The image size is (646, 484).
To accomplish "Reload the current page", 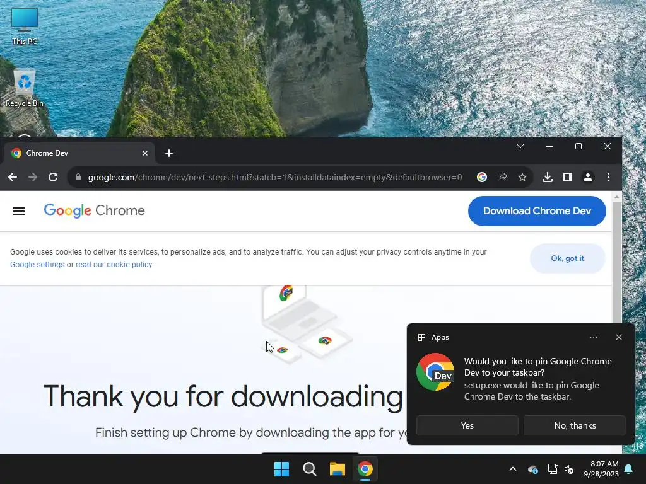I will 53,177.
